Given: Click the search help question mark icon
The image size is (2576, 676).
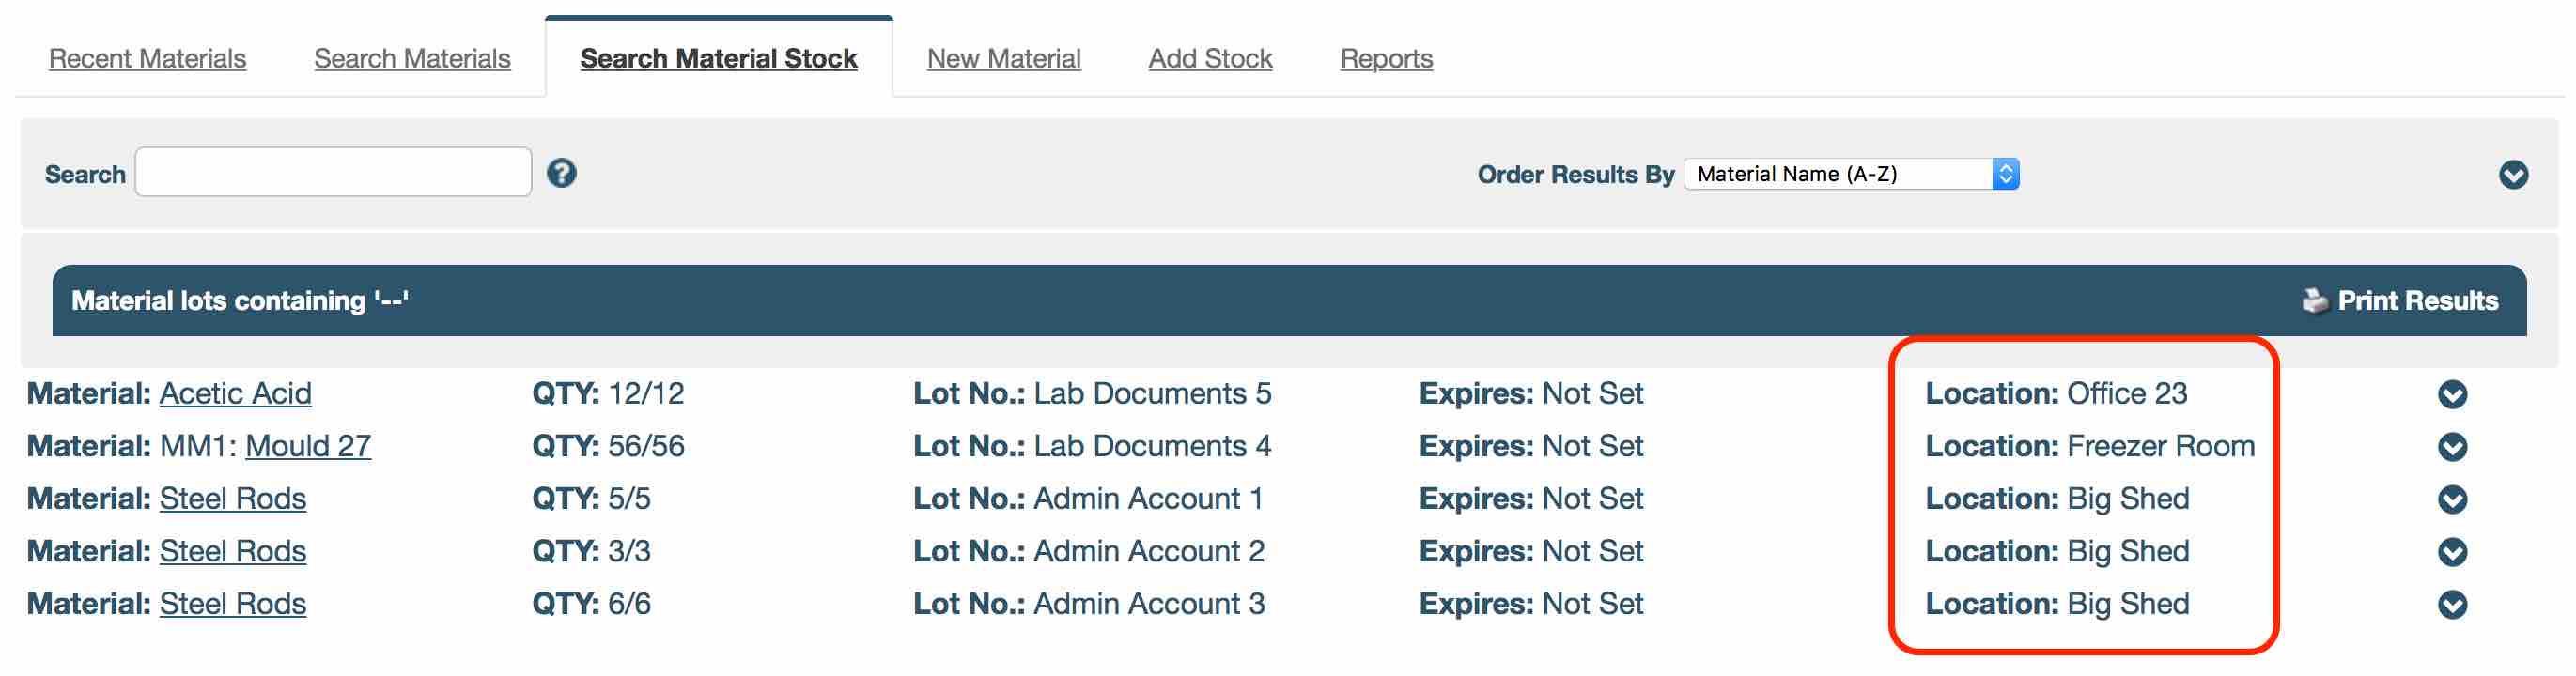Looking at the screenshot, I should (561, 174).
